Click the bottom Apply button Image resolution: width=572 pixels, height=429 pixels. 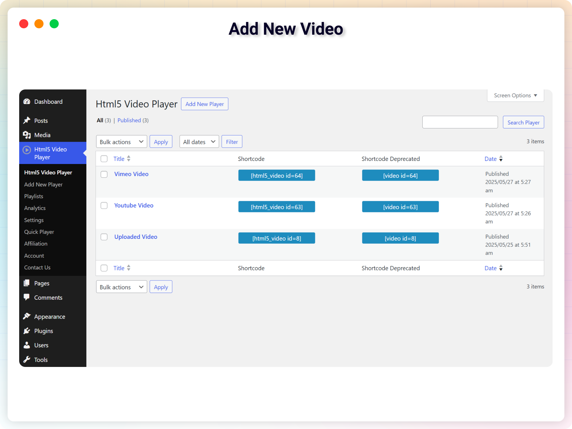tap(161, 287)
